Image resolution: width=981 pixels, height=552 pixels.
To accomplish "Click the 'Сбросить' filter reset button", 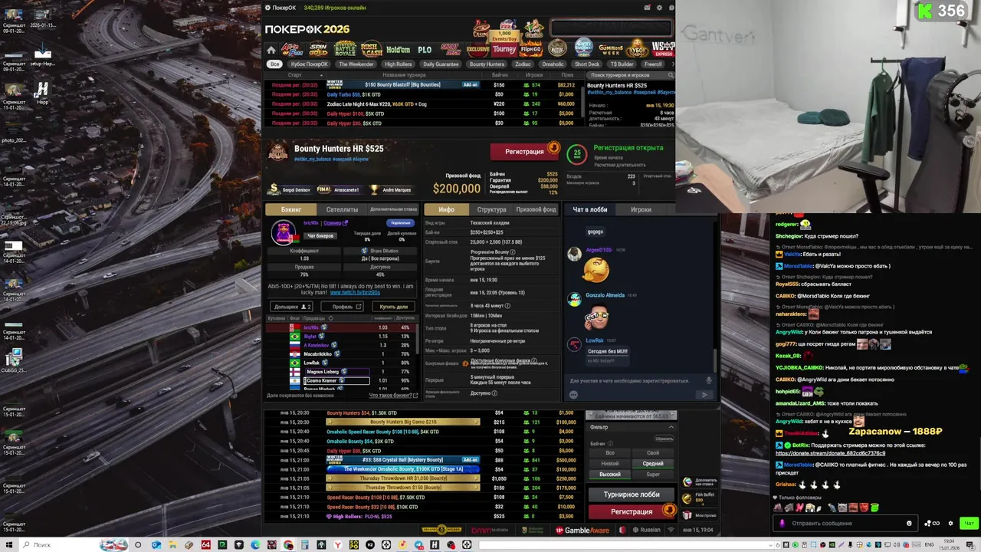I will point(664,439).
